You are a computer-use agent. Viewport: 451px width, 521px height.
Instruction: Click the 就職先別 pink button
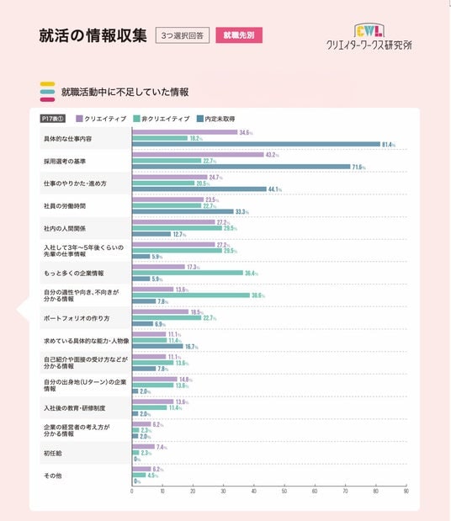[239, 35]
